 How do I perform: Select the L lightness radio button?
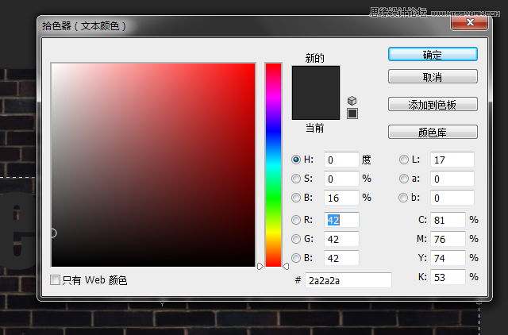click(x=404, y=160)
